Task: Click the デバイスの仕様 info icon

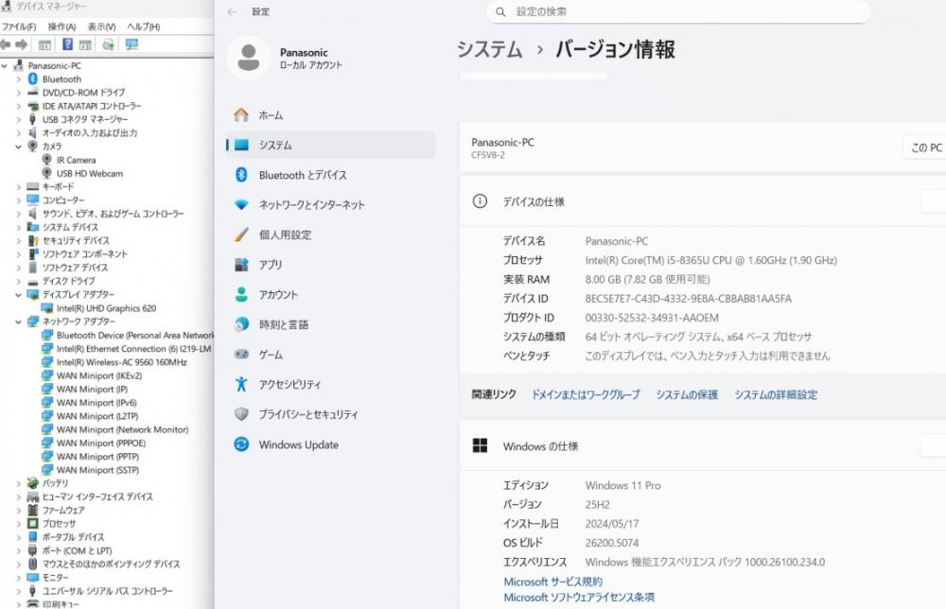Action: (480, 201)
